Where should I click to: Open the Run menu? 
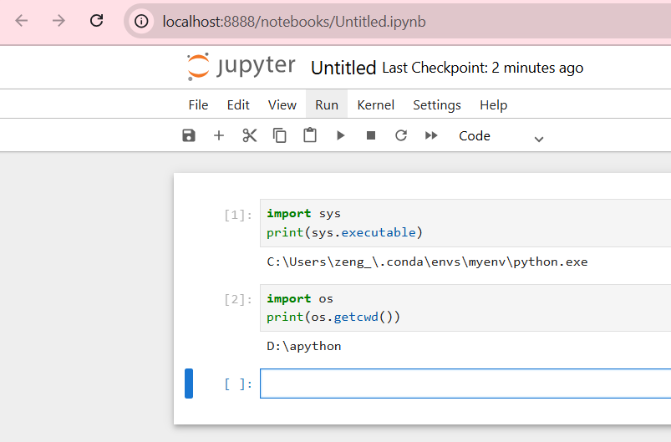tap(327, 104)
